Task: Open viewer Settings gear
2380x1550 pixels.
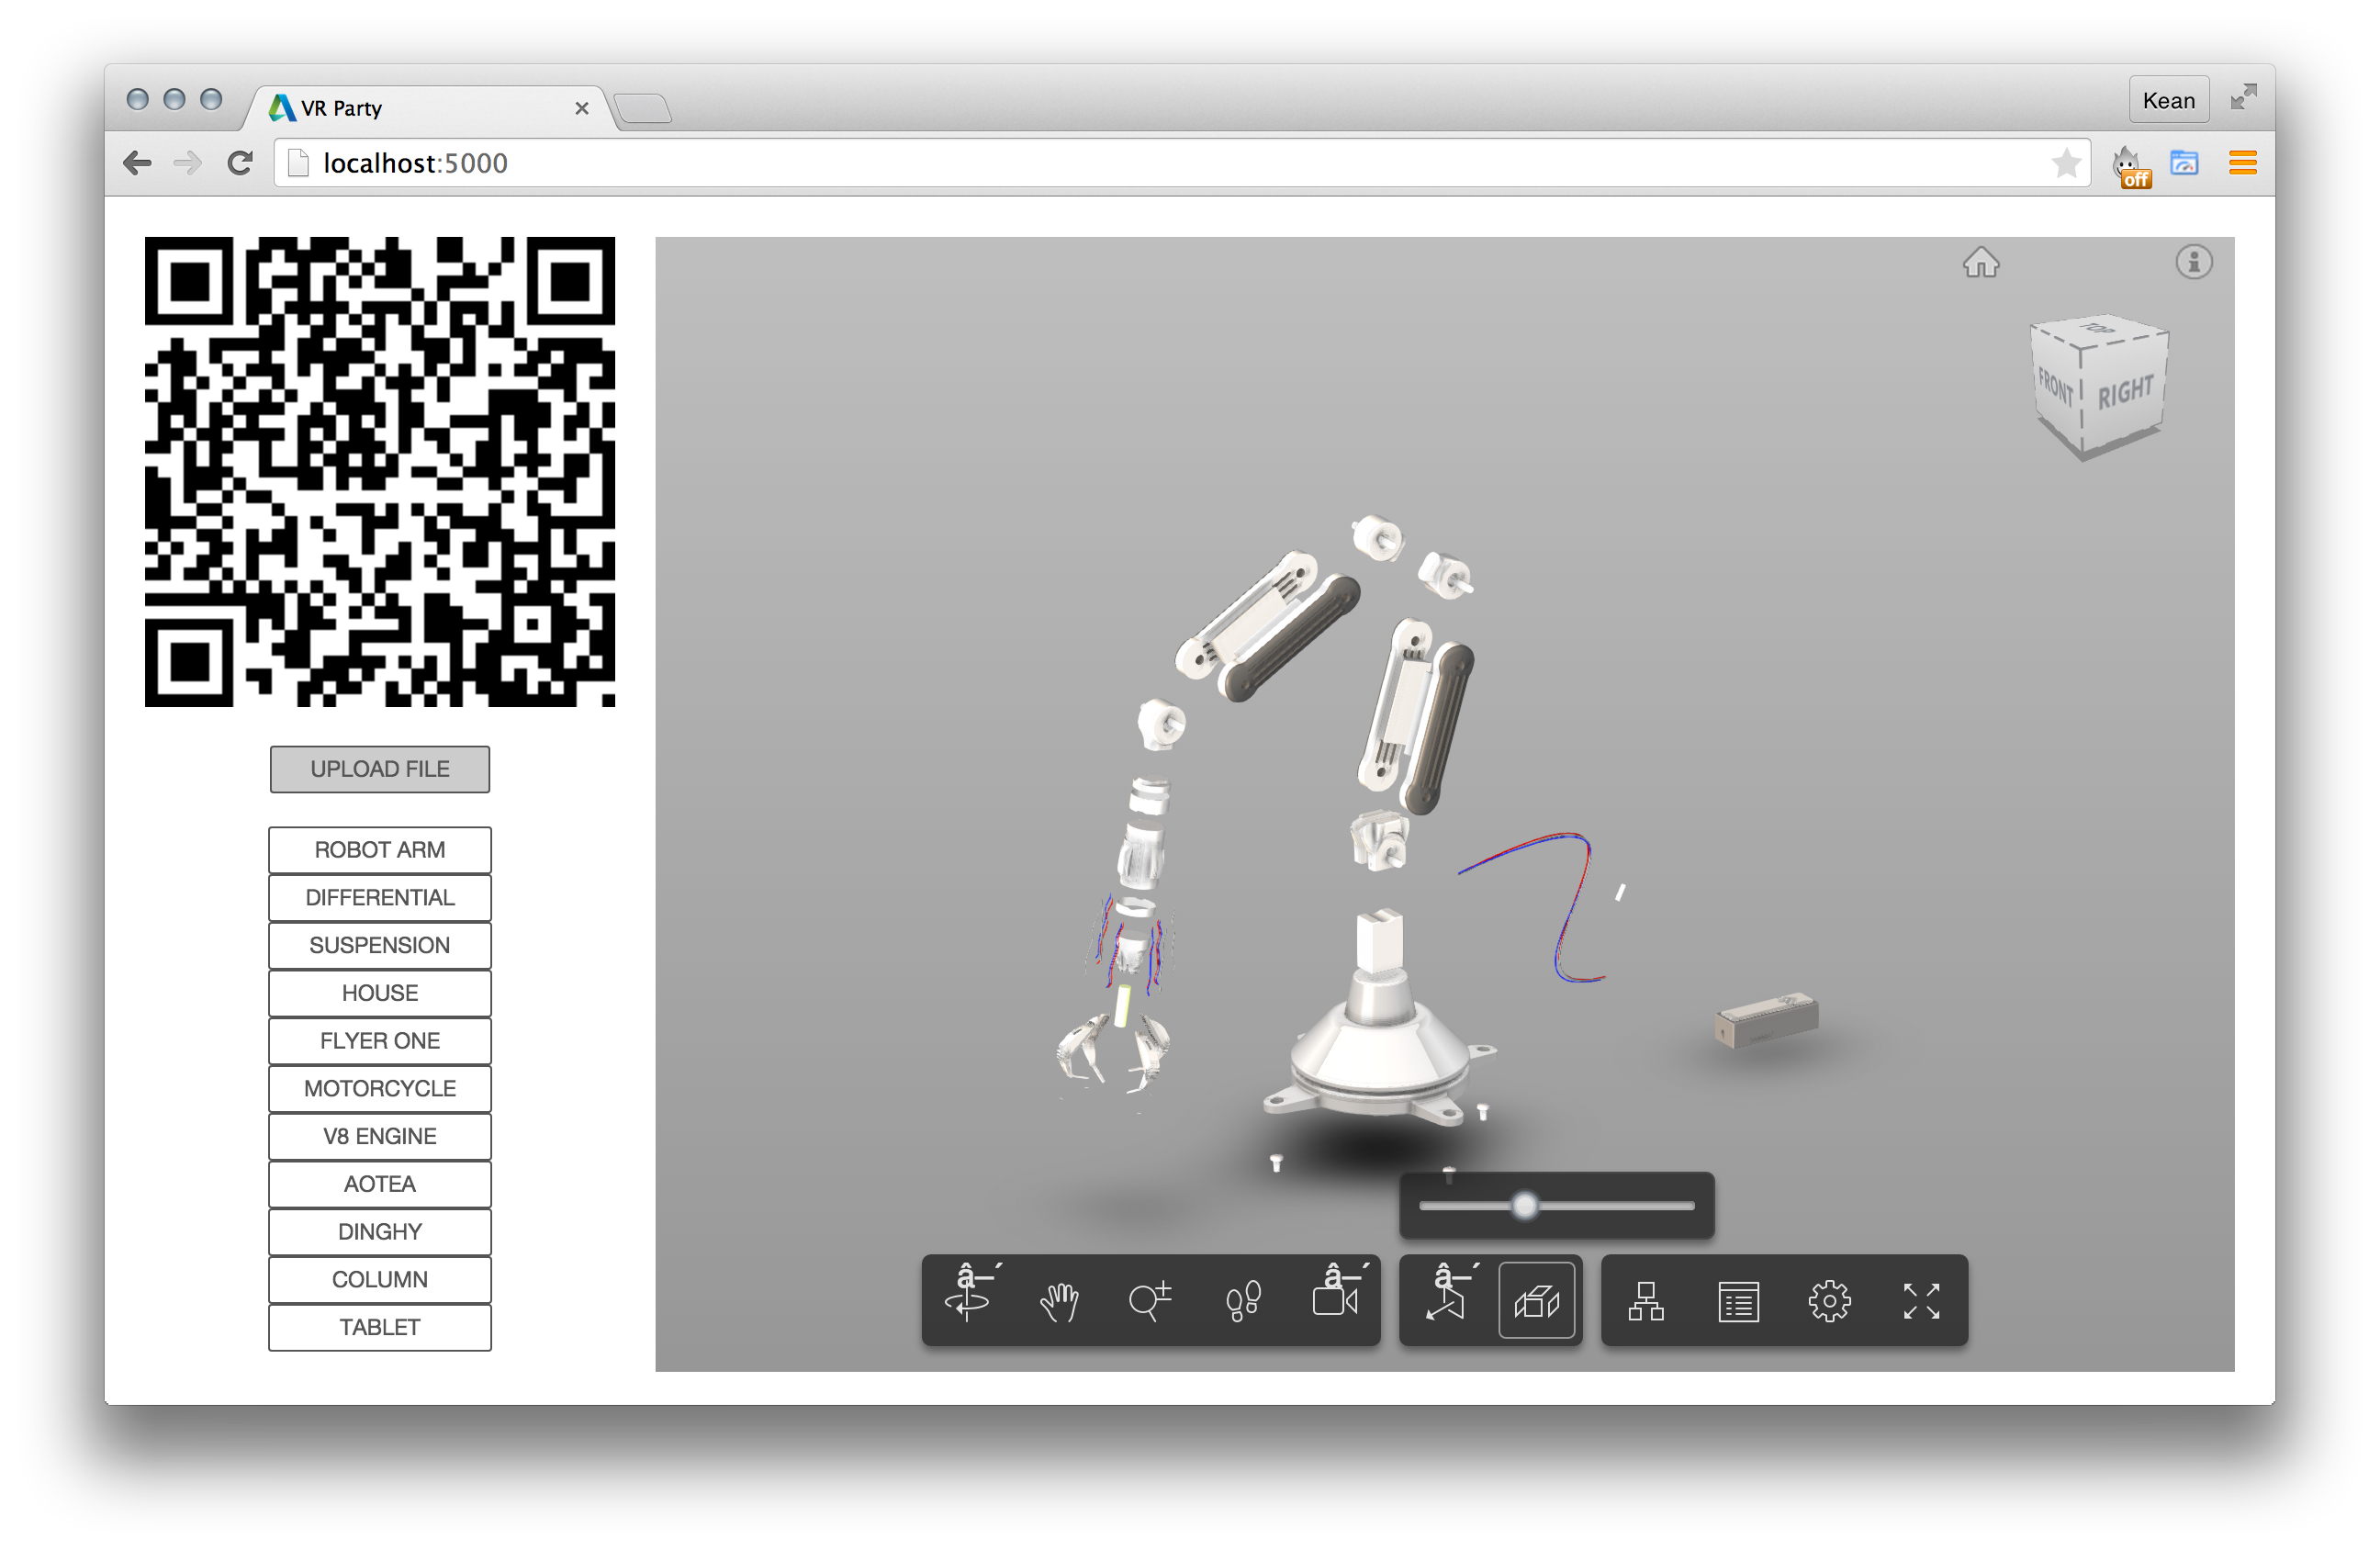Action: 1829,1300
